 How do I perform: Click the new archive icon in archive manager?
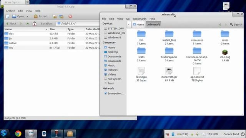[x=8, y=16]
